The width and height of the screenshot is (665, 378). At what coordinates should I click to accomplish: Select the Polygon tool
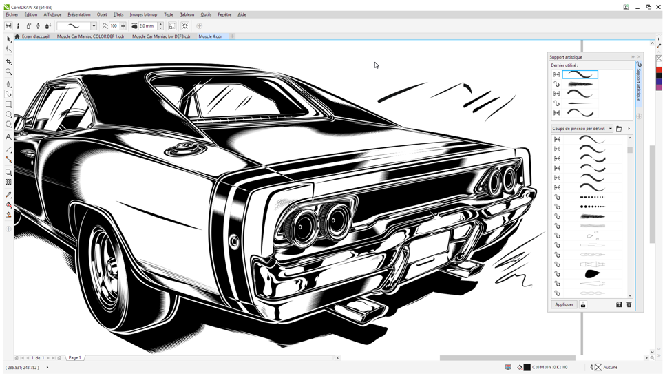point(8,125)
